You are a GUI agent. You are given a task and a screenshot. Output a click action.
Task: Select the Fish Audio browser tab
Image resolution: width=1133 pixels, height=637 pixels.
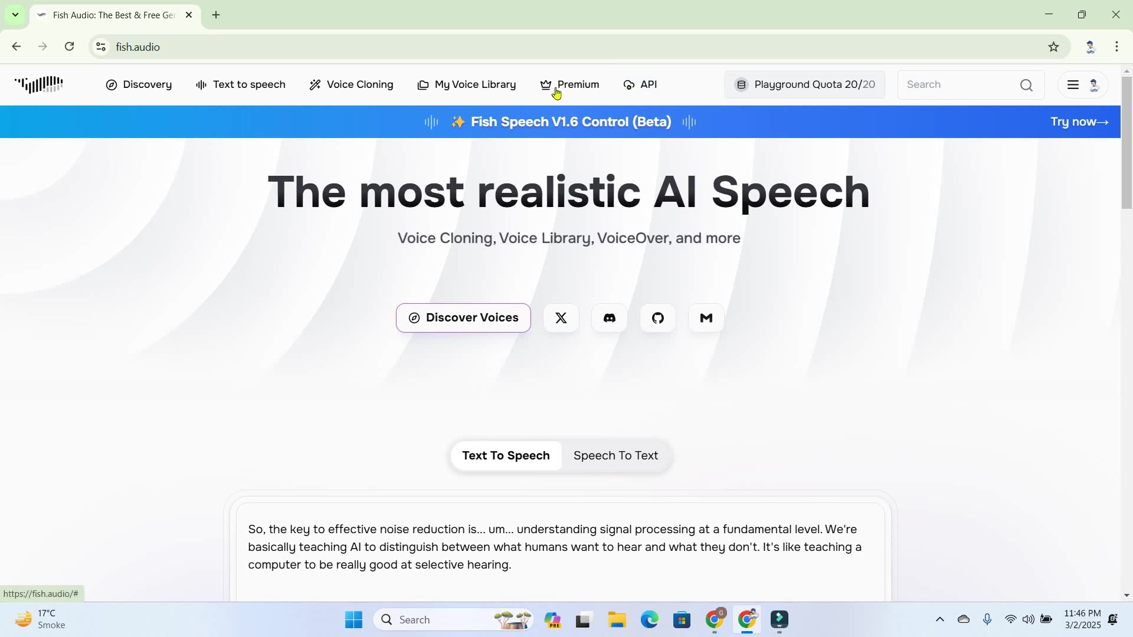[115, 15]
